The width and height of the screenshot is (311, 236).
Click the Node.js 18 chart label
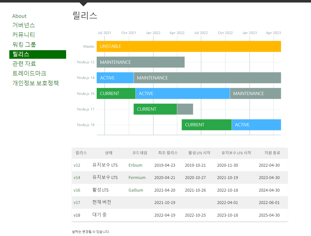[86, 125]
